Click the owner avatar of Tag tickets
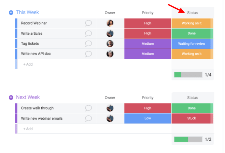The height and width of the screenshot is (153, 225). coord(110,43)
